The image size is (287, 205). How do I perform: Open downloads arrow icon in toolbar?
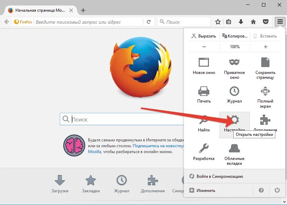coord(241,22)
